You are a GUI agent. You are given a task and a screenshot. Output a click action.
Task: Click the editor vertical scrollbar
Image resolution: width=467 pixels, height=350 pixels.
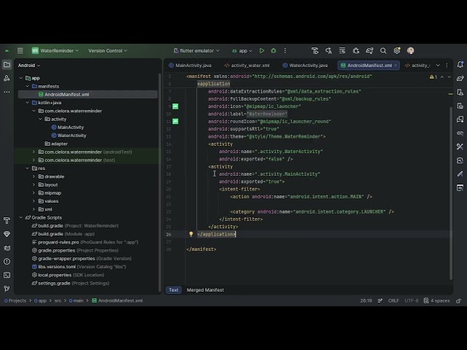451,193
